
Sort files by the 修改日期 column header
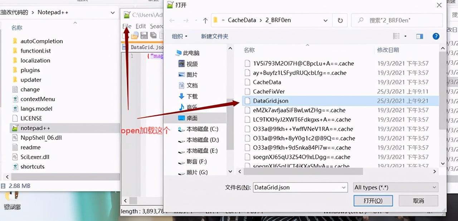388,50
